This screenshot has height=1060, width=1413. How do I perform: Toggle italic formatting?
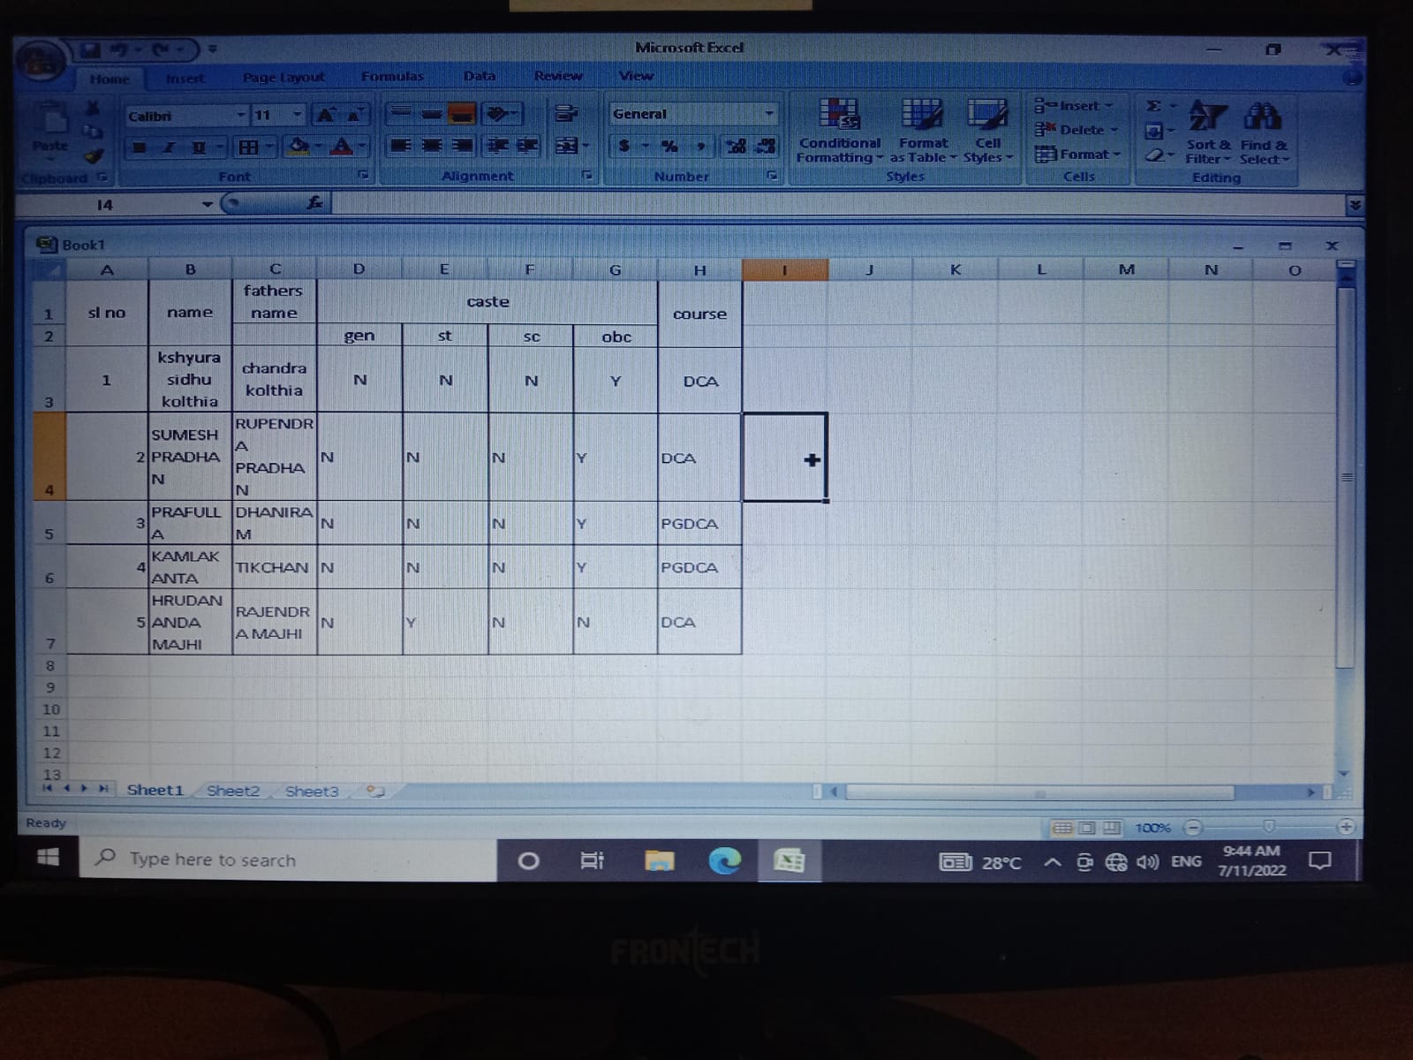(x=169, y=148)
